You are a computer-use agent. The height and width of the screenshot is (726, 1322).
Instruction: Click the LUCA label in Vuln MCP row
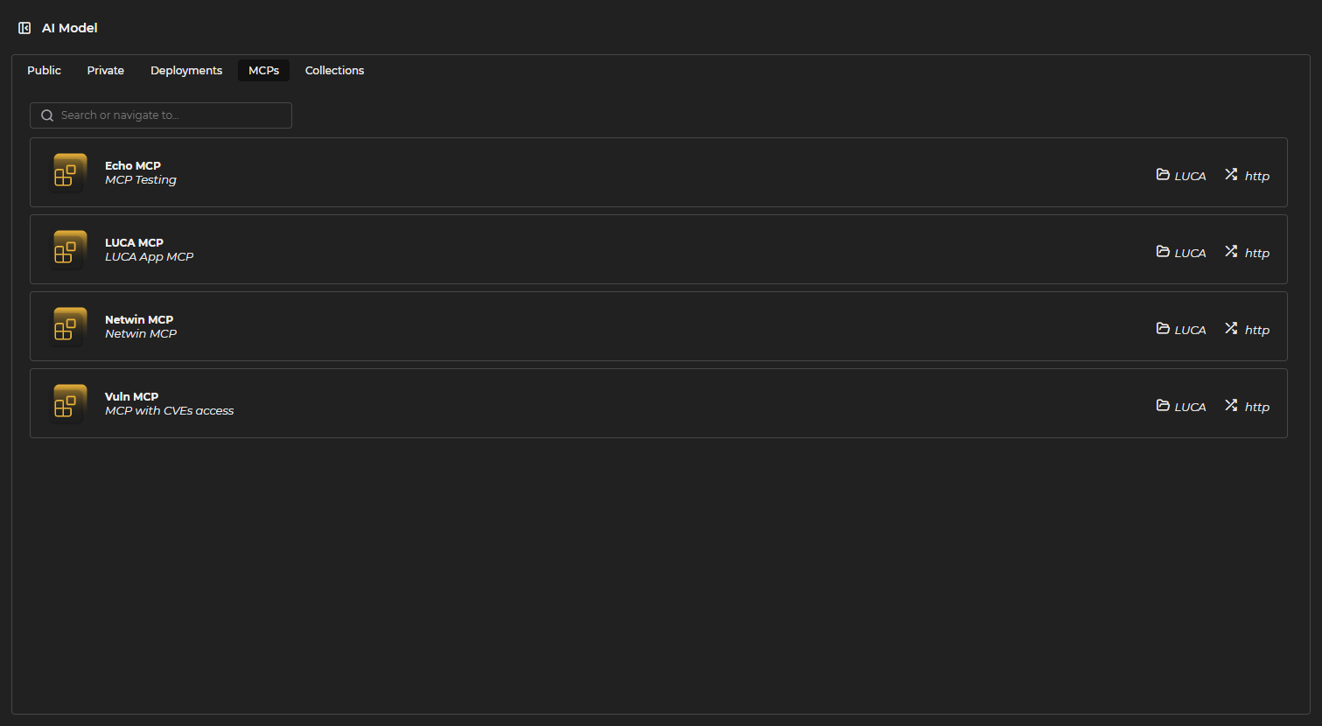tap(1190, 407)
